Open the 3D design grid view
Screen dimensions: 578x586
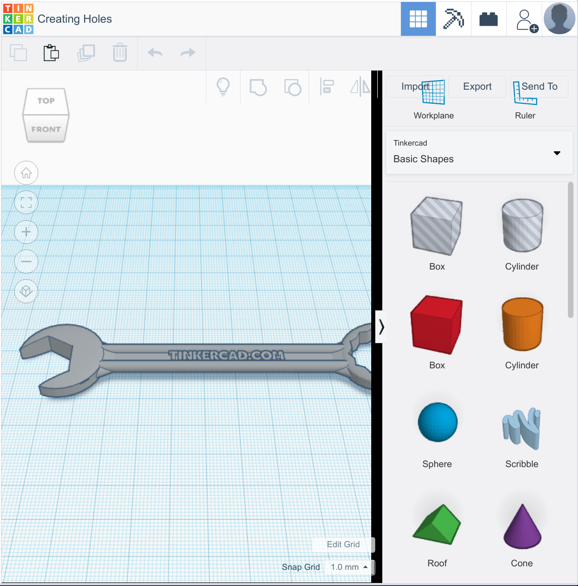[x=418, y=19]
